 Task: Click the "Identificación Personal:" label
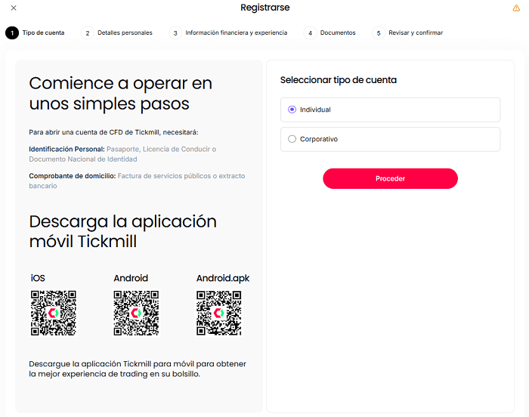tap(67, 149)
